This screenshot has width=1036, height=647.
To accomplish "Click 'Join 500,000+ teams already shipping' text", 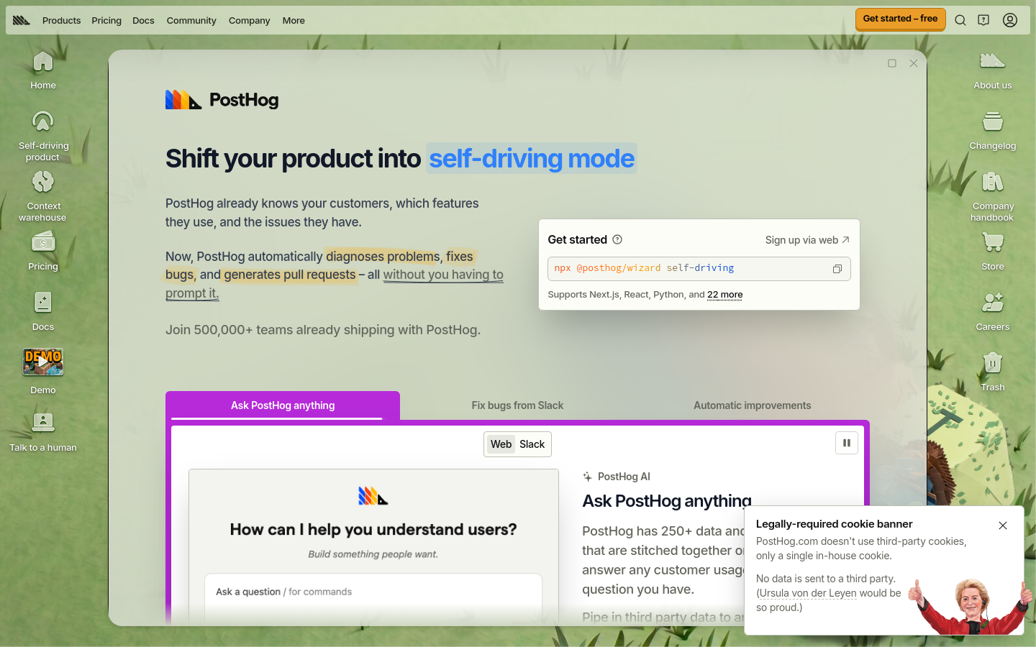I will 323,330.
